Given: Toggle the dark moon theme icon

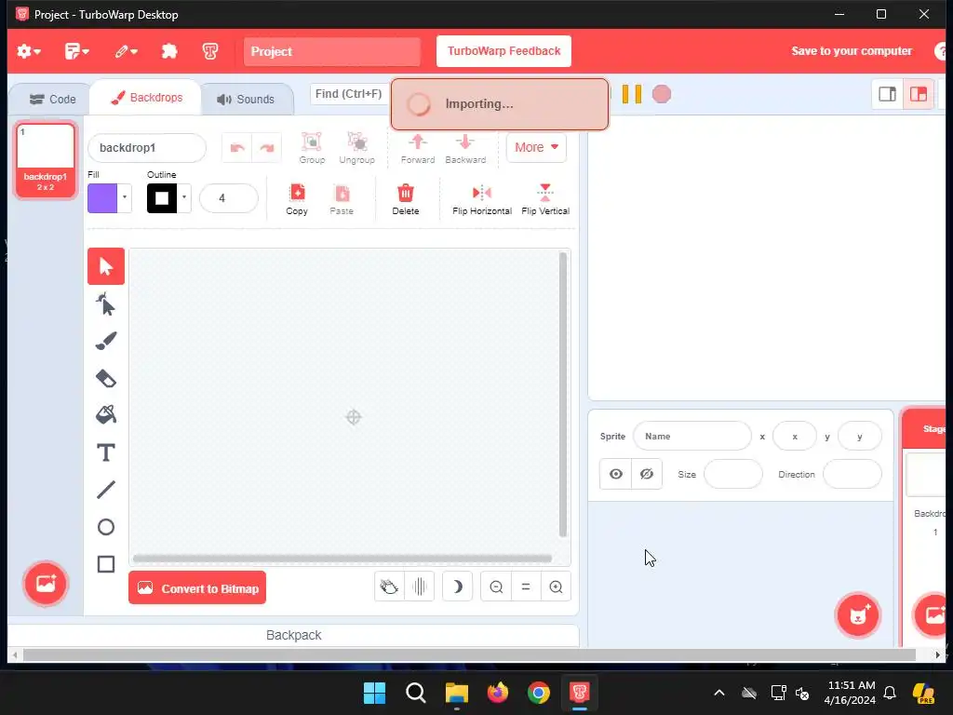Looking at the screenshot, I should point(458,587).
